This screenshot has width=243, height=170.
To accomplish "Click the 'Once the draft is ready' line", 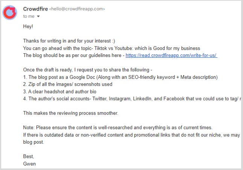I will coord(88,70).
